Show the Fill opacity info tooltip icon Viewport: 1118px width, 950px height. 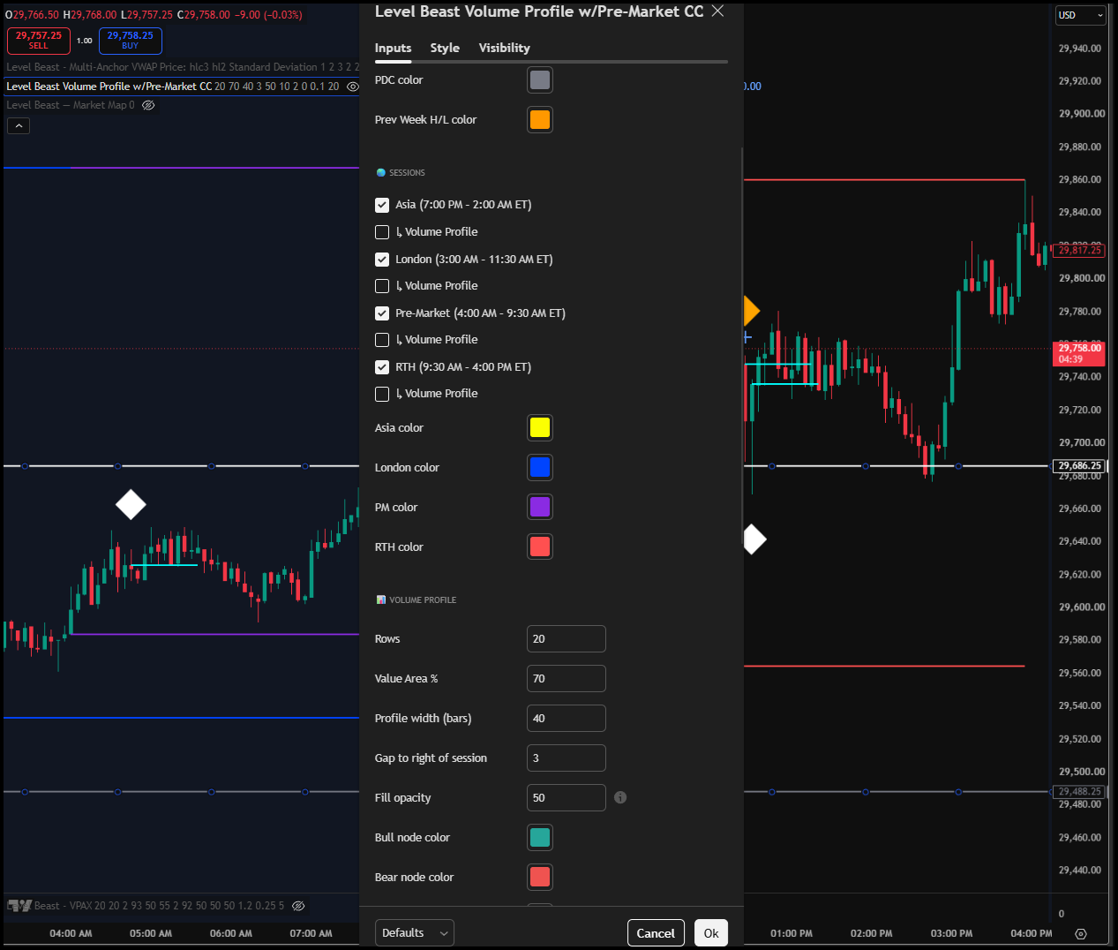point(620,798)
